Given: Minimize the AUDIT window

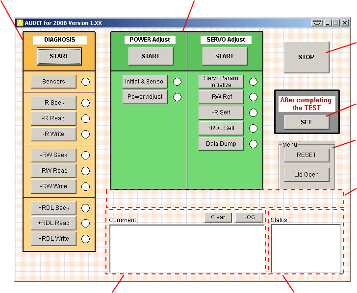Looking at the screenshot, I should point(328,23).
